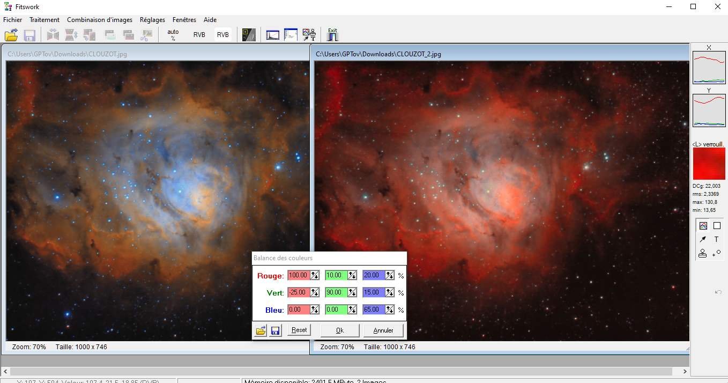Click the stepper beside Bleu 65.00 field
Viewport: 728px width, 383px height.
(x=390, y=310)
